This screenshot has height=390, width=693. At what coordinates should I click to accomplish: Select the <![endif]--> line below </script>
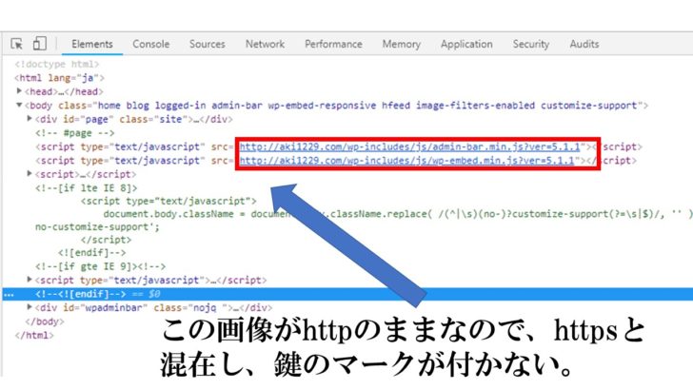point(92,253)
